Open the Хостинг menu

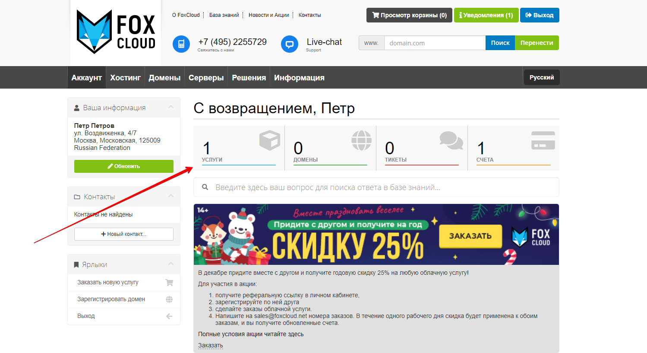click(125, 78)
